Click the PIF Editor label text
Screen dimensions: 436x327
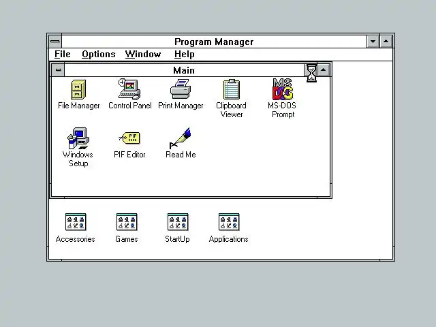(x=129, y=155)
